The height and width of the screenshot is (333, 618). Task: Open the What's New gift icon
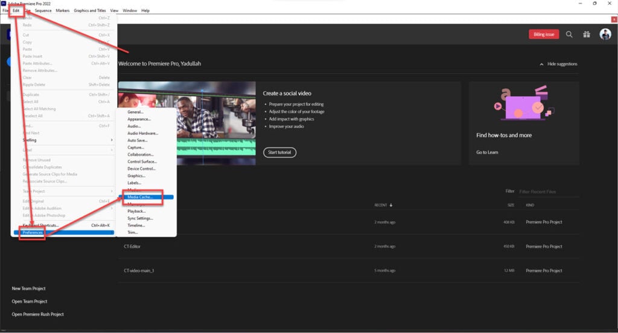pos(587,34)
